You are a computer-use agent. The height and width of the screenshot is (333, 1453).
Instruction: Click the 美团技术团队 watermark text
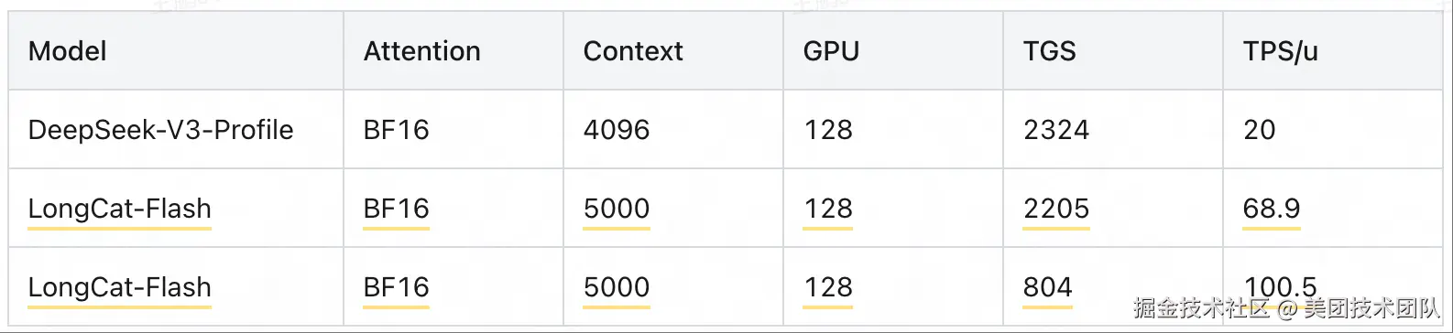(x=1371, y=308)
